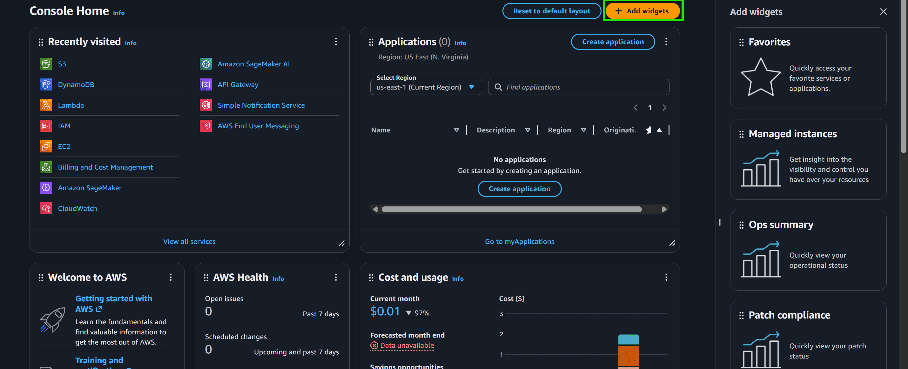Click Create application below No applications
This screenshot has height=369, width=908.
tap(520, 189)
